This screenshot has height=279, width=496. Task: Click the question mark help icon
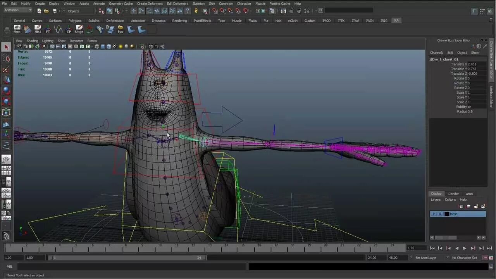tap(188, 11)
